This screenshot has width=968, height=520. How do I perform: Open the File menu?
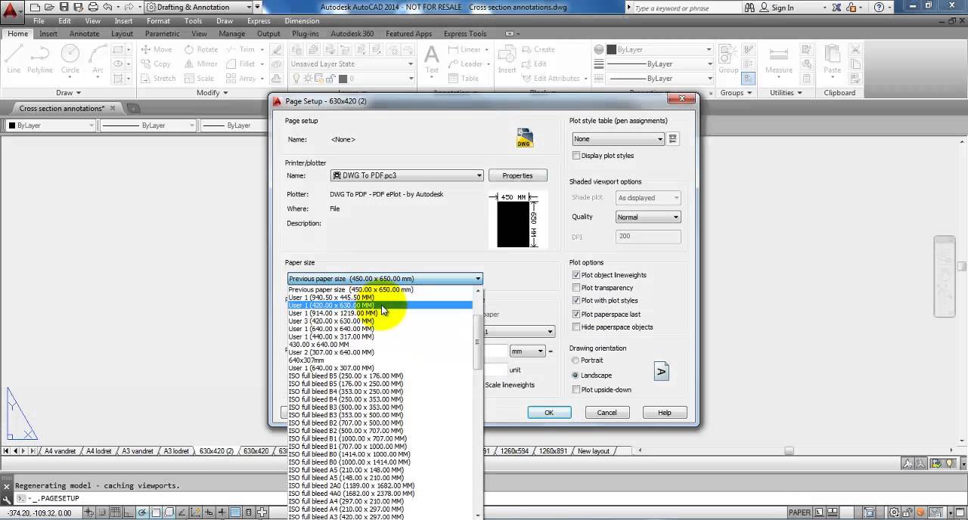39,21
